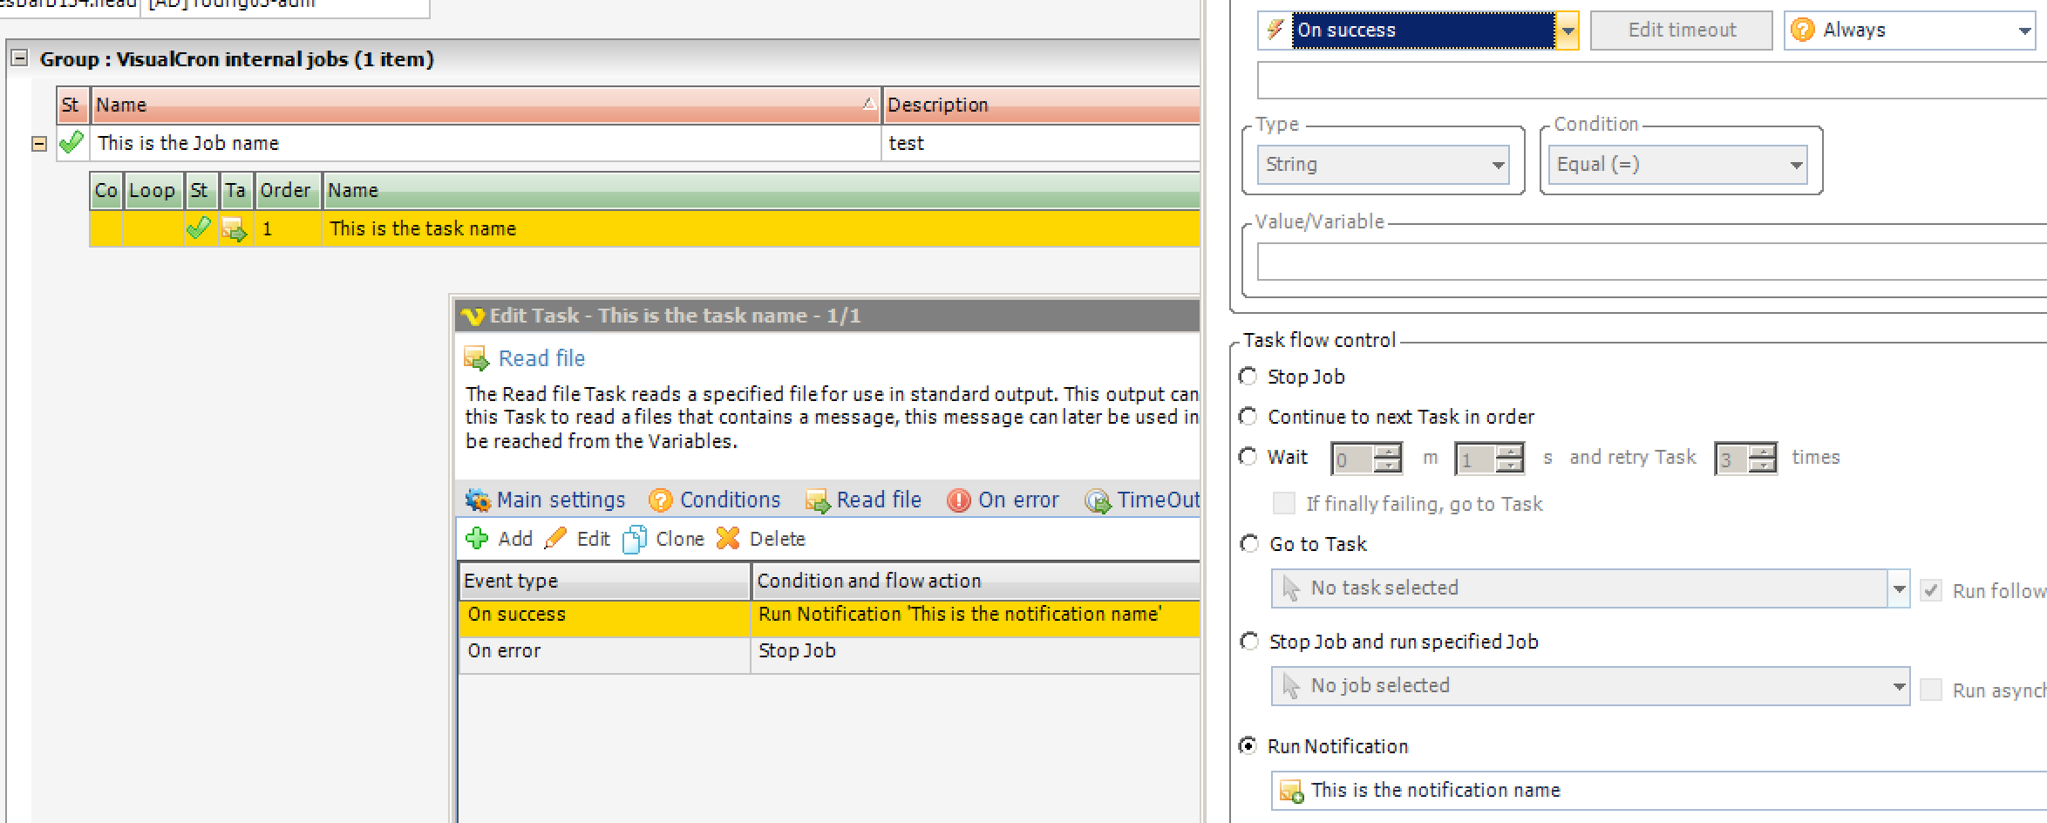This screenshot has width=2047, height=823.
Task: Click the Value/Variable input field
Action: coord(1648,262)
